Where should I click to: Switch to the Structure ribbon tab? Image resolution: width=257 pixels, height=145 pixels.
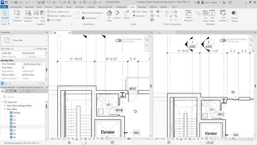(x=29, y=7)
